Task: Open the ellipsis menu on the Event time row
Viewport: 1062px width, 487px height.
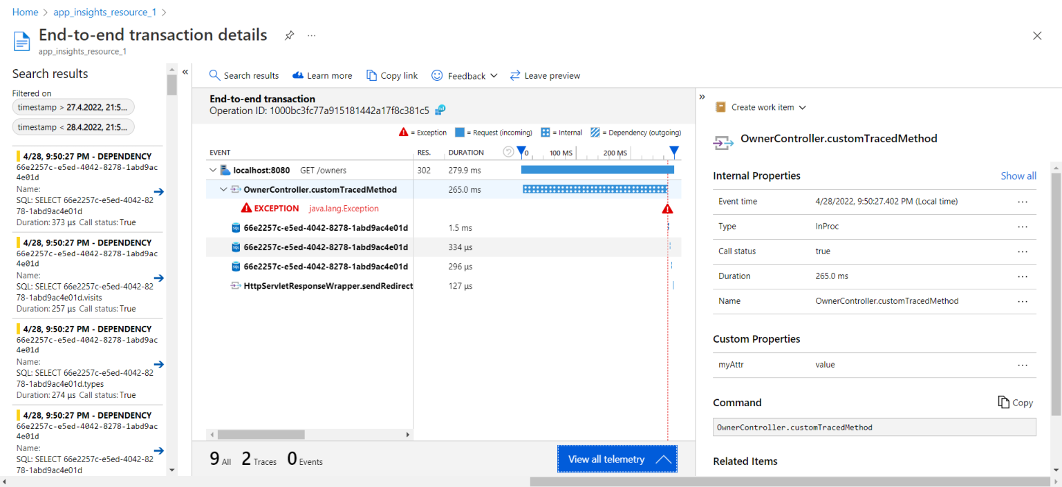Action: coord(1023,201)
